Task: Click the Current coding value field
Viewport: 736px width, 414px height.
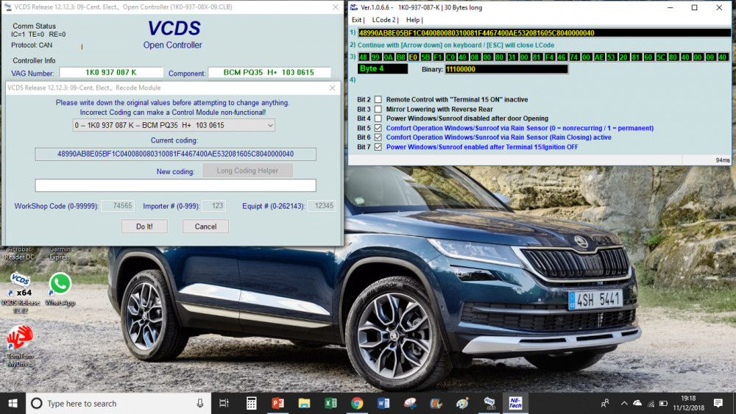Action: pyautogui.click(x=176, y=154)
